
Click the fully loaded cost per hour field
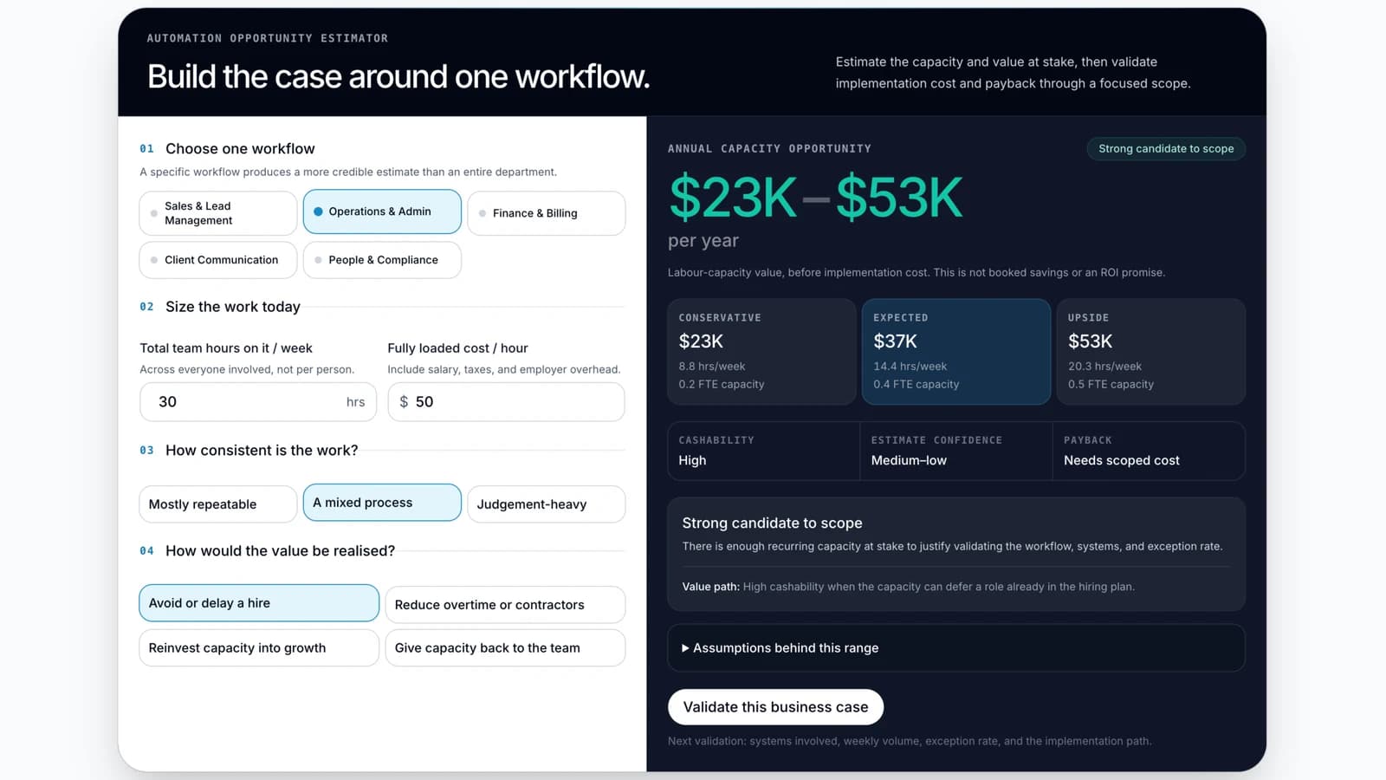[x=506, y=402]
